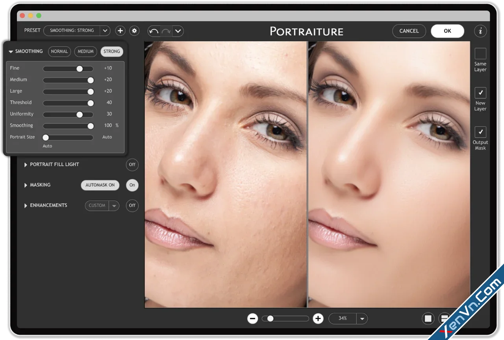The width and height of the screenshot is (504, 340).
Task: Click the Portrait Size slider handle
Action: pyautogui.click(x=46, y=137)
